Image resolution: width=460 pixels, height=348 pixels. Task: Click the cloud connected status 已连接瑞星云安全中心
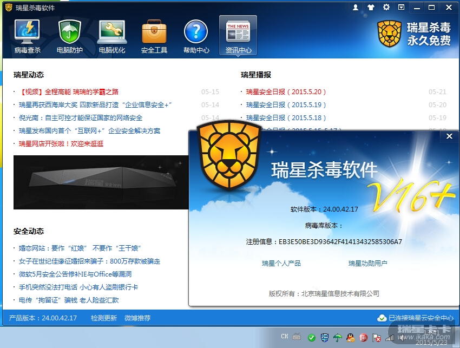pos(415,318)
